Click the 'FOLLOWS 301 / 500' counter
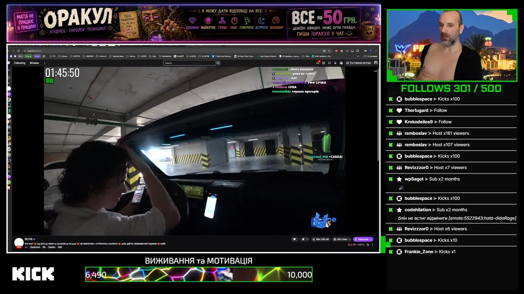 451,88
